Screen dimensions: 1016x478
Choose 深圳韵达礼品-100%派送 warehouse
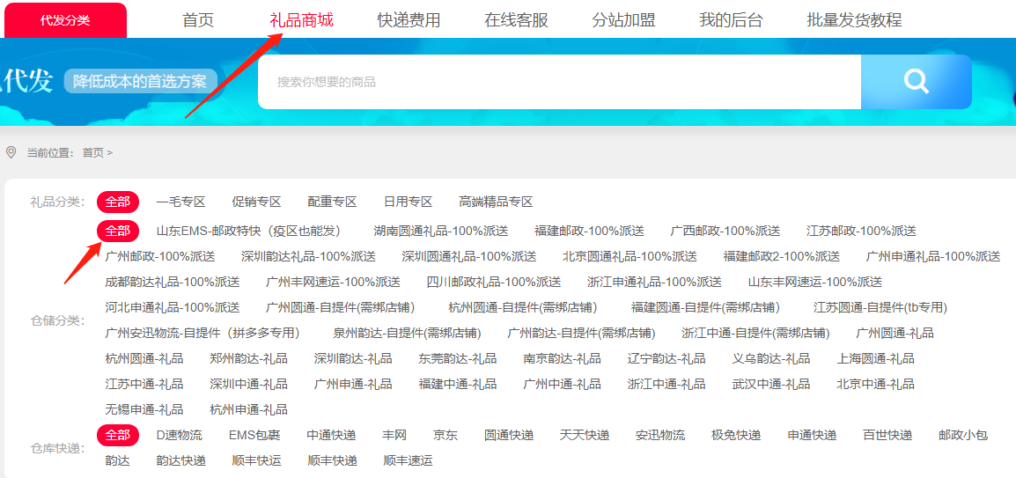pos(308,256)
